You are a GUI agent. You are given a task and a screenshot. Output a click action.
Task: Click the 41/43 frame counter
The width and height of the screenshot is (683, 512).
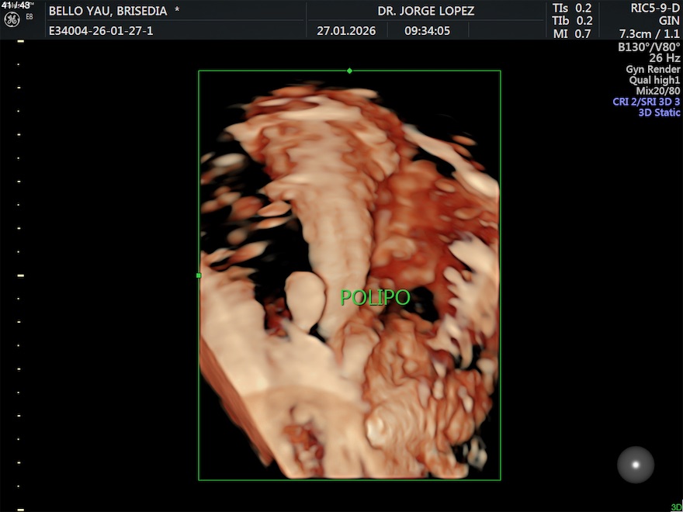tap(16, 5)
